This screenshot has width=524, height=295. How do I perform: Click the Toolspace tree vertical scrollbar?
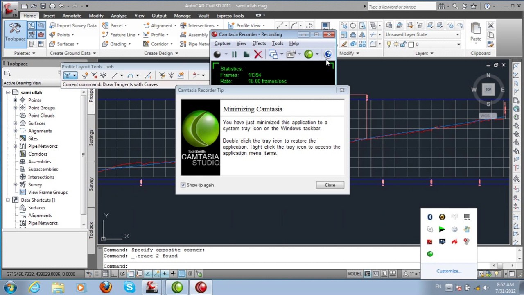84,155
